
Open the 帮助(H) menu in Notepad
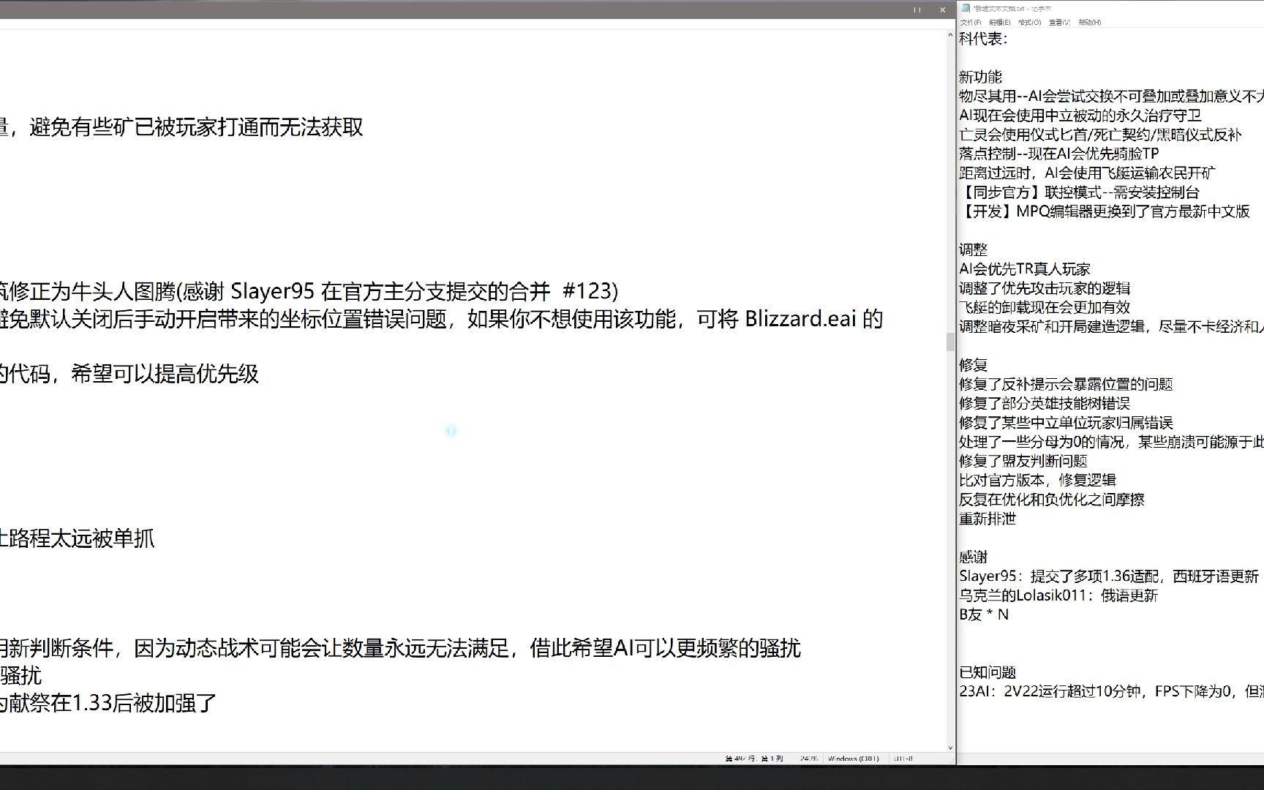(x=1089, y=23)
